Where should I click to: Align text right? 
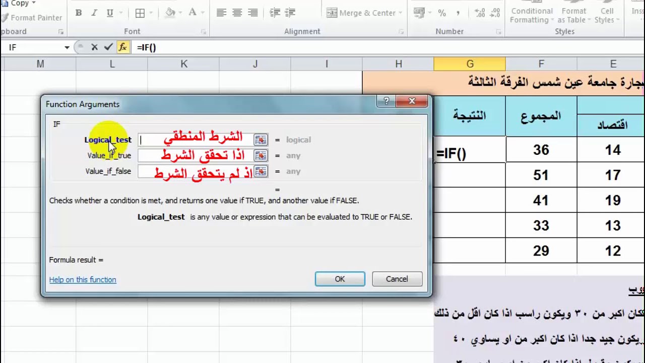[x=253, y=13]
